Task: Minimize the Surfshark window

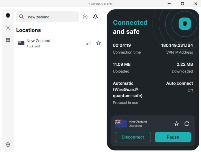Action: point(169,4)
